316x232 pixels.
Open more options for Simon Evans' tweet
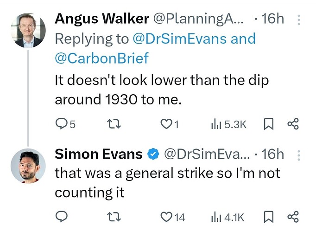pos(299,155)
